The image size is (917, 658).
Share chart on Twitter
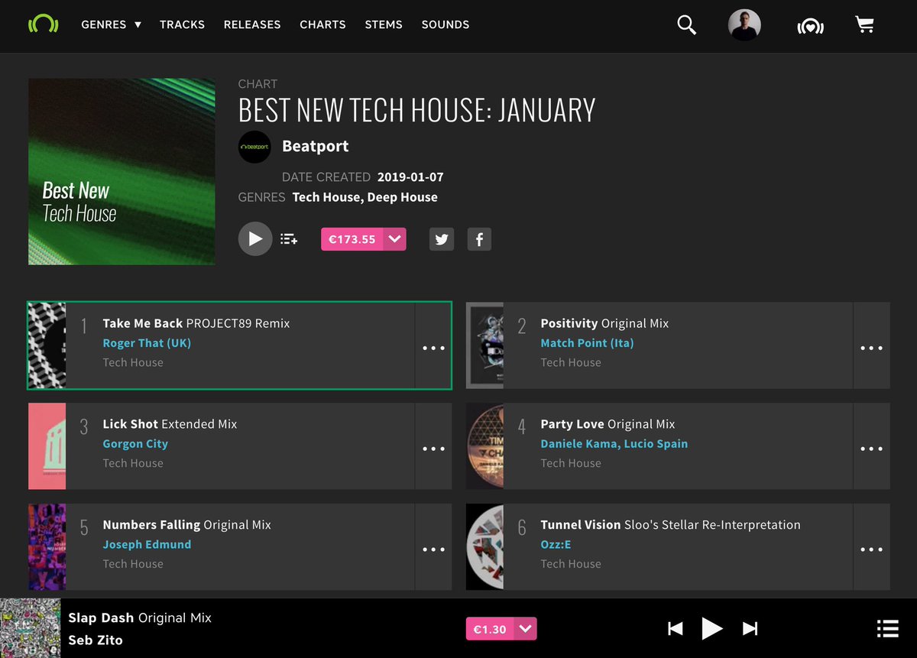pos(442,239)
